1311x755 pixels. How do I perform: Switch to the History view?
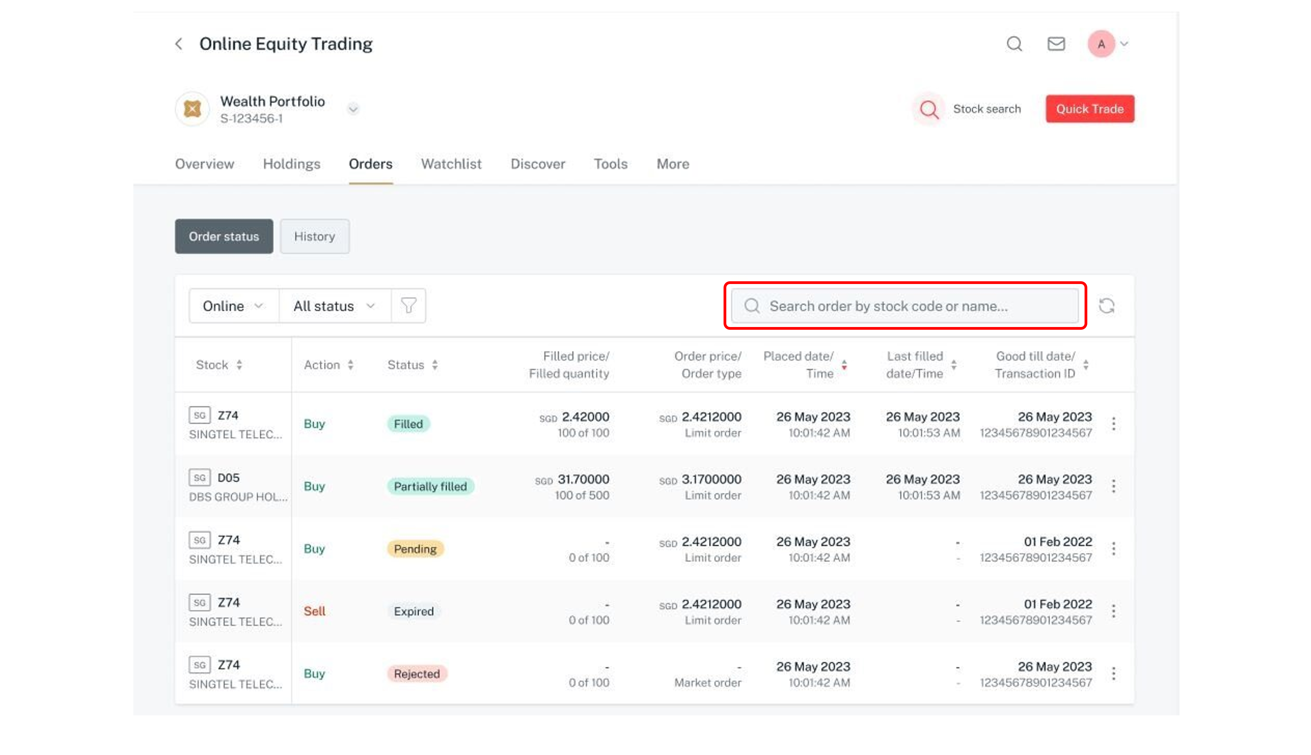(x=314, y=236)
